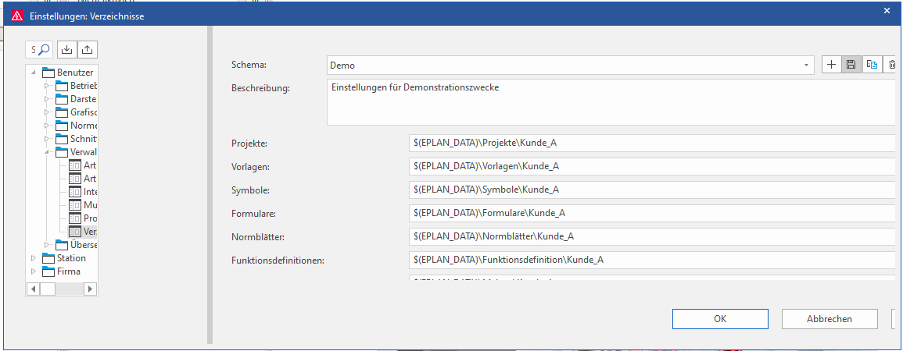This screenshot has width=903, height=351.
Task: Expand the Station tree node arrow
Action: [x=34, y=258]
